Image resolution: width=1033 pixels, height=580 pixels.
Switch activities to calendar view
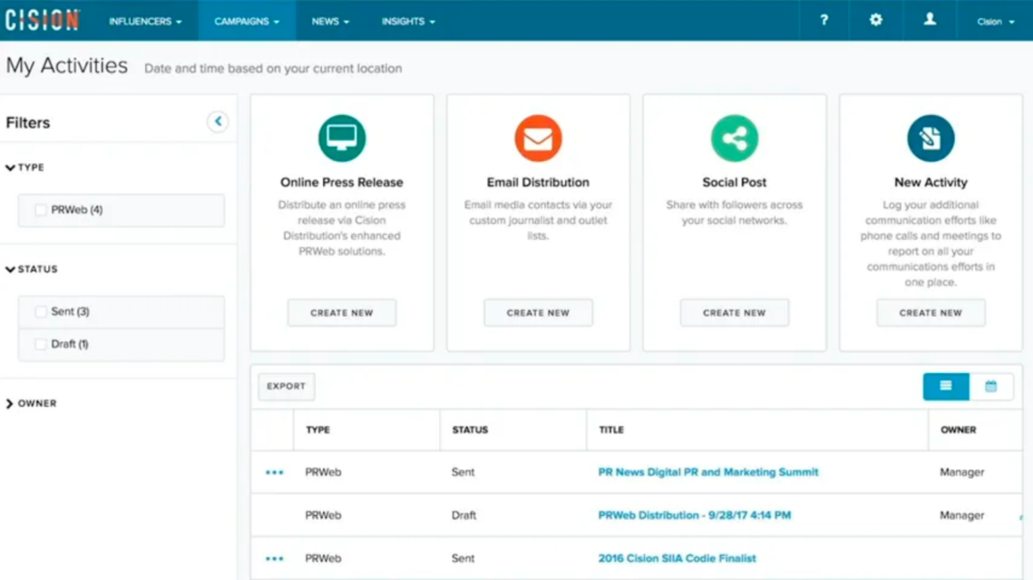[991, 386]
